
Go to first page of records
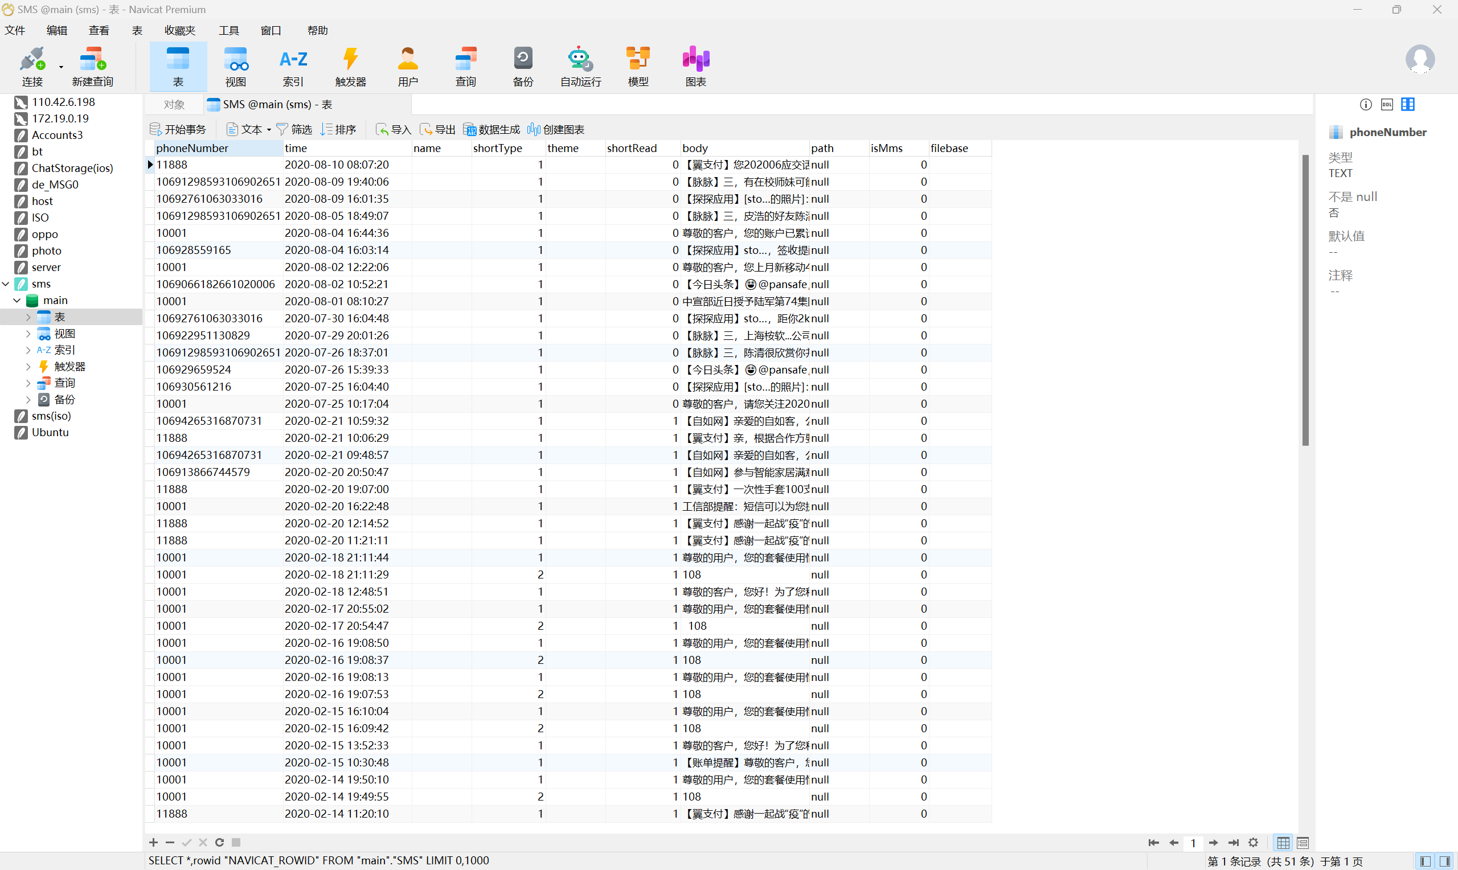tap(1153, 843)
